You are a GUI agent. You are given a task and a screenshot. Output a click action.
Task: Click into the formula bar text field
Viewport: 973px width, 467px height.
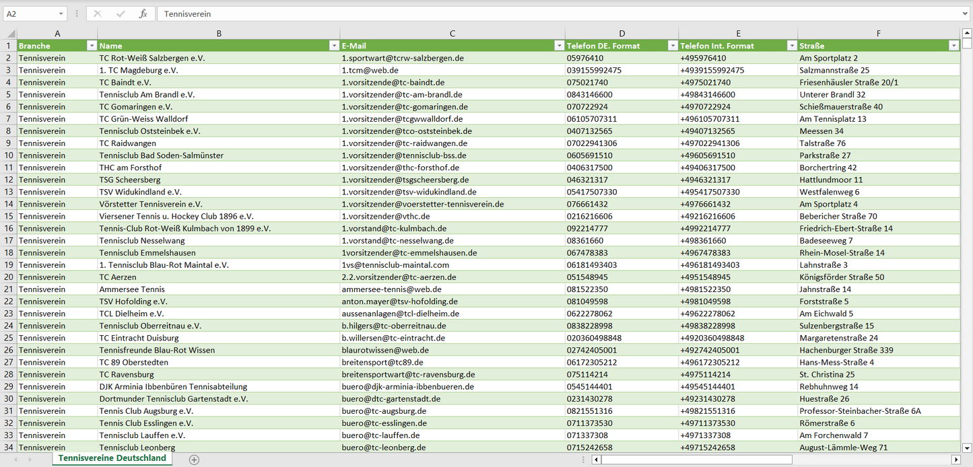(x=539, y=13)
